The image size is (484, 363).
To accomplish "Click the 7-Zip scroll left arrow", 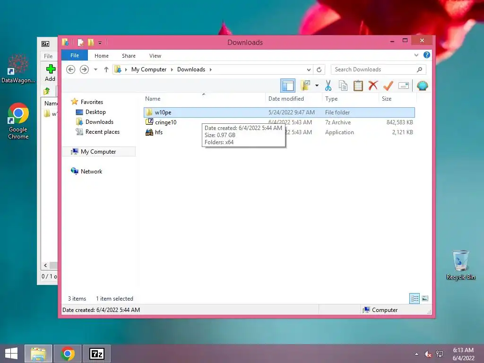I will (x=45, y=265).
